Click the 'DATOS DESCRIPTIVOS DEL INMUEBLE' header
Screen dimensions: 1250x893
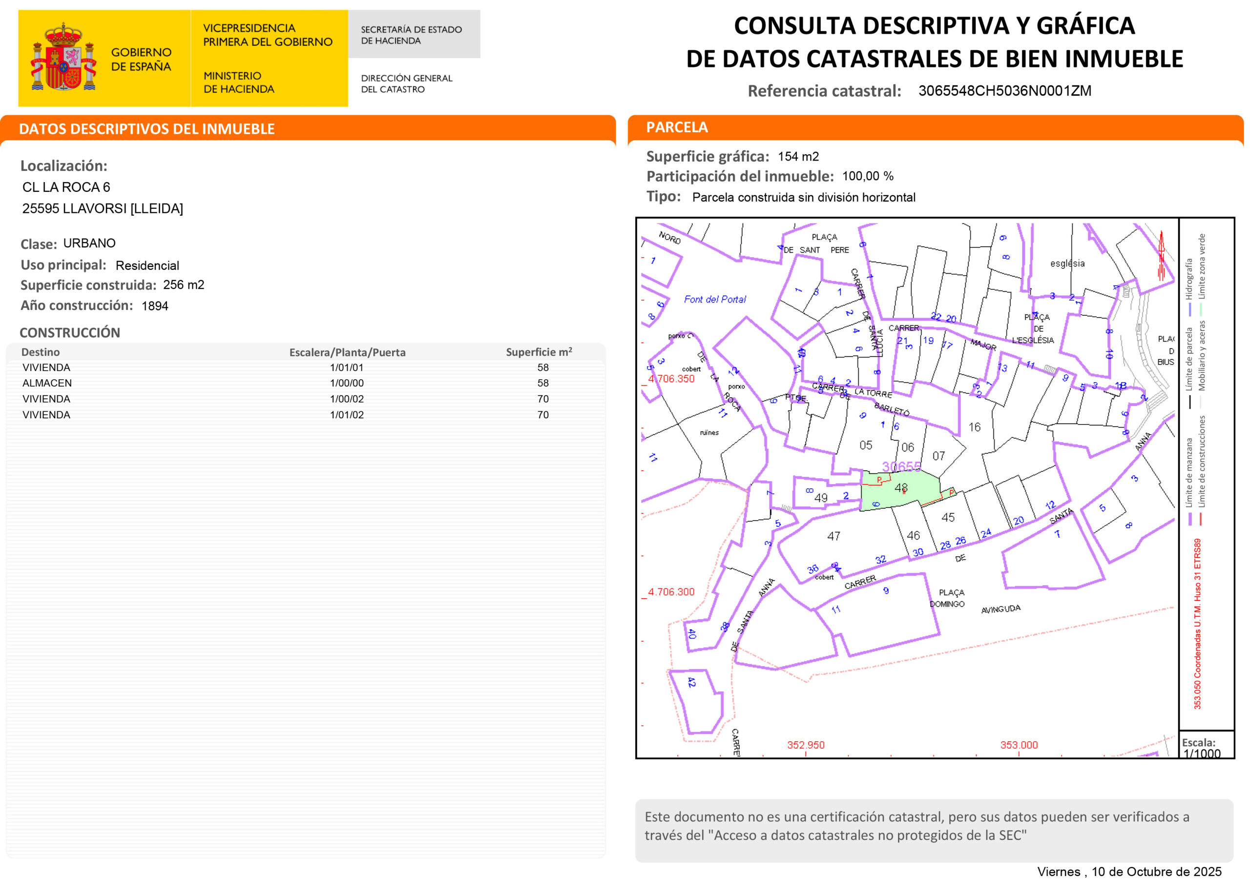click(147, 129)
